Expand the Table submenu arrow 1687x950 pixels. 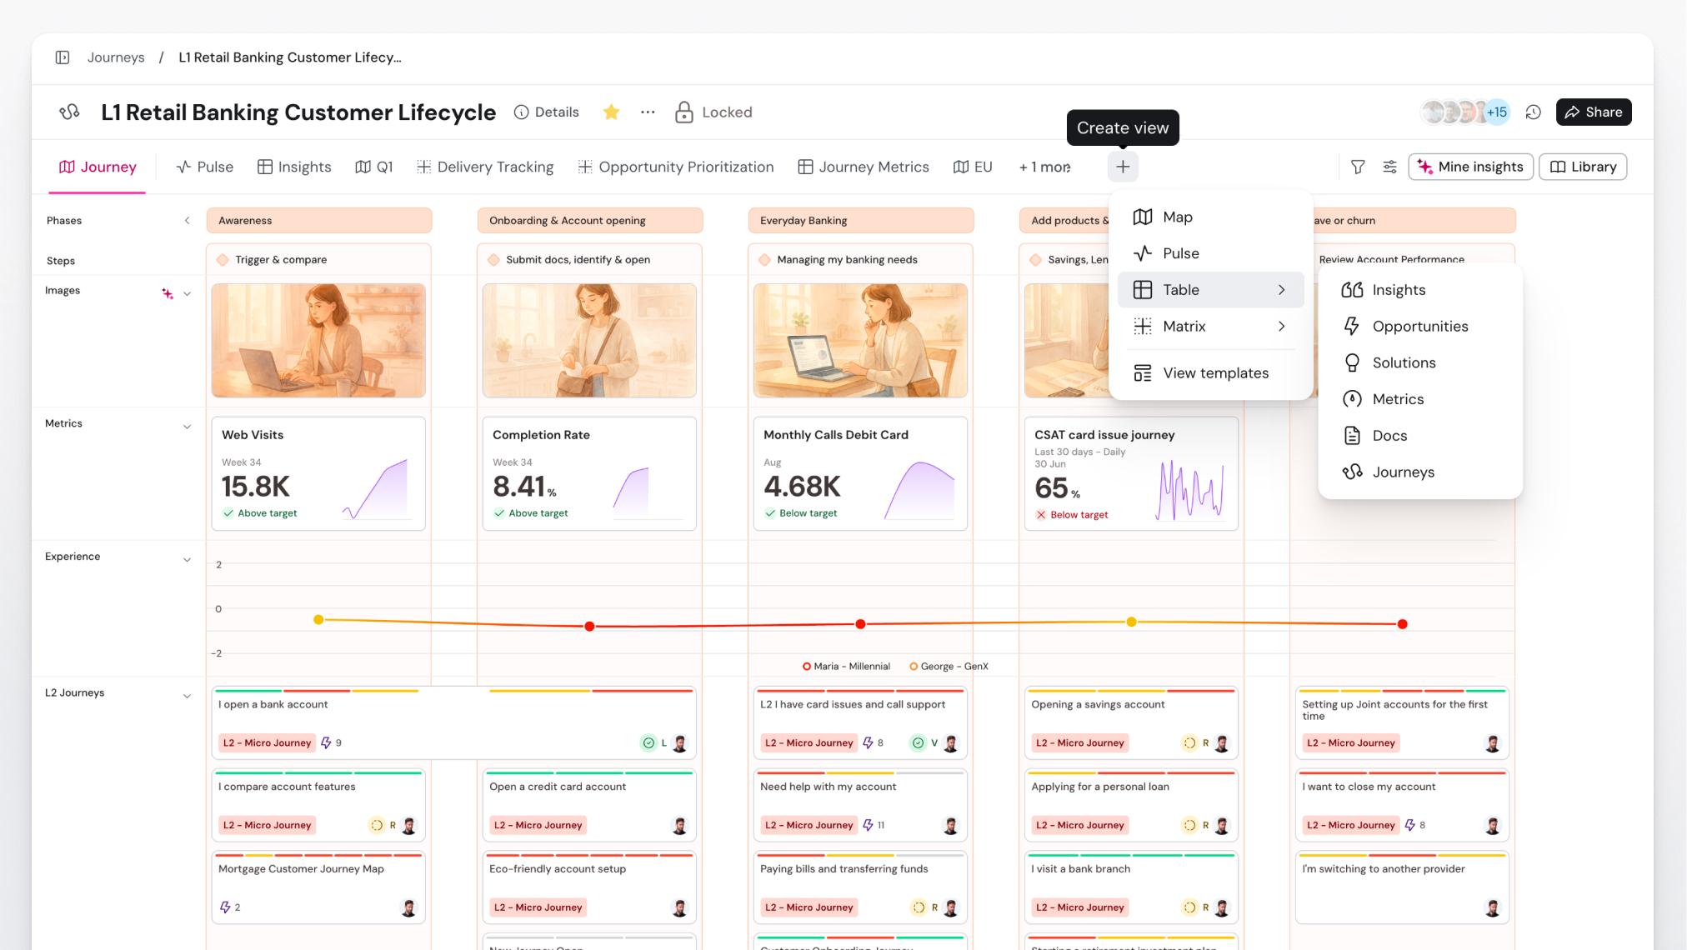coord(1282,290)
